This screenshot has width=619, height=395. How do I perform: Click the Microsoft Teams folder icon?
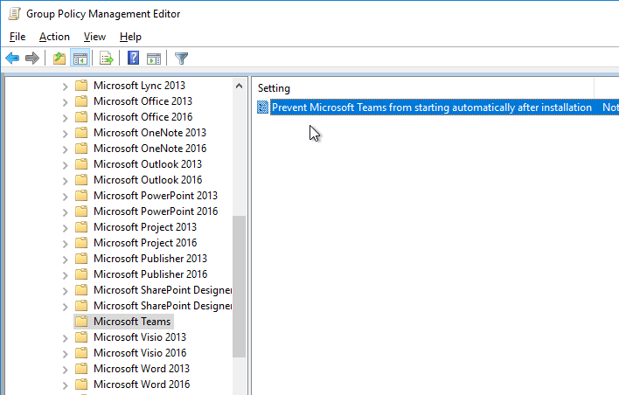pyautogui.click(x=81, y=322)
